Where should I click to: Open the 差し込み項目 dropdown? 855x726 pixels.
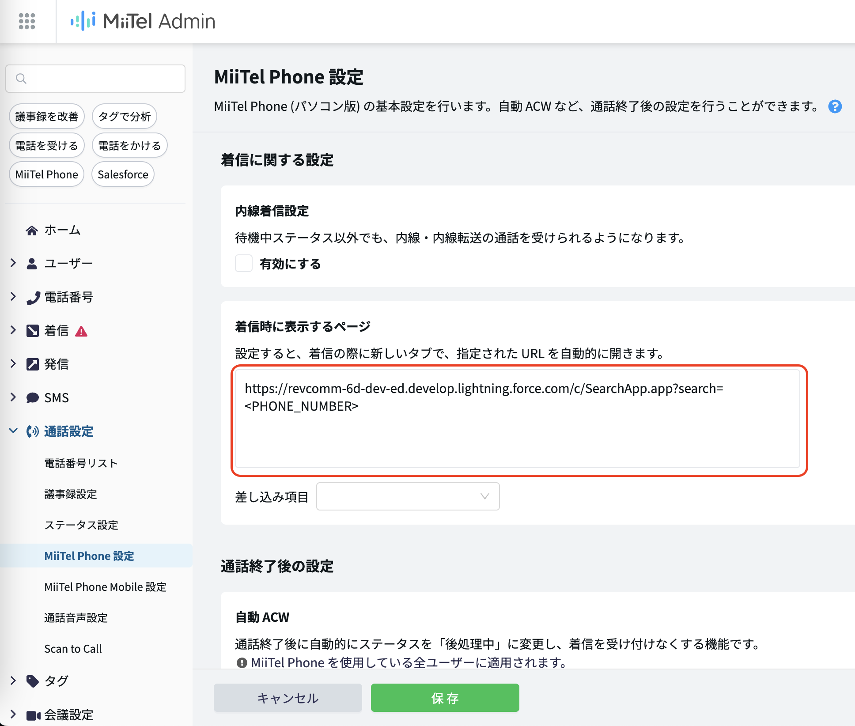(408, 496)
